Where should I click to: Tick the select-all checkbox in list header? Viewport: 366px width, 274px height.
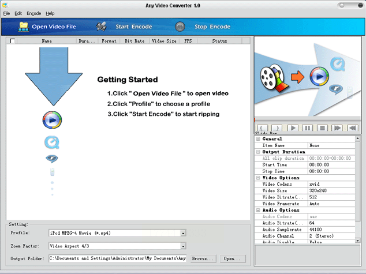(13, 42)
